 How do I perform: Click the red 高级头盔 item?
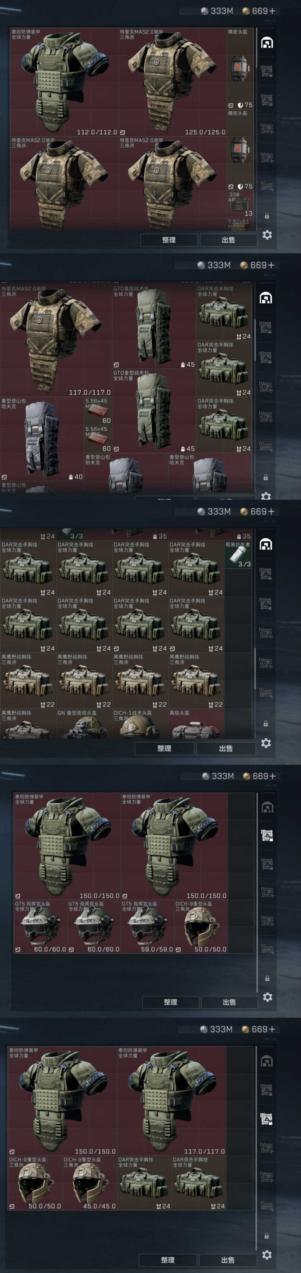(197, 724)
